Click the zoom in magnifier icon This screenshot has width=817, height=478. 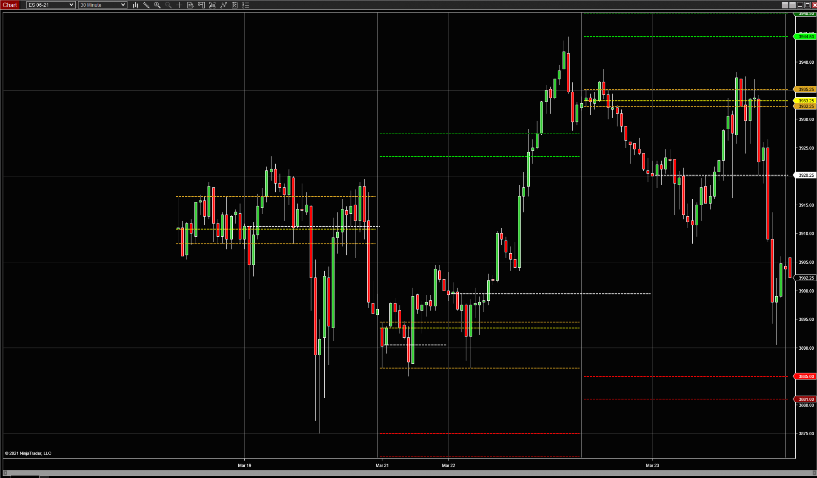(x=157, y=5)
